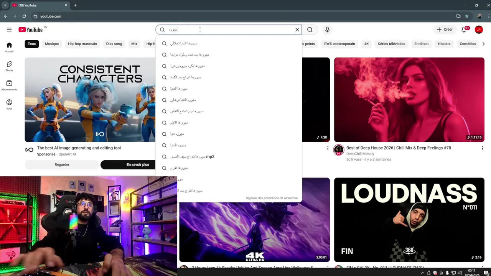The width and height of the screenshot is (491, 276).
Task: Reload the youtube.com page
Action: click(x=24, y=16)
